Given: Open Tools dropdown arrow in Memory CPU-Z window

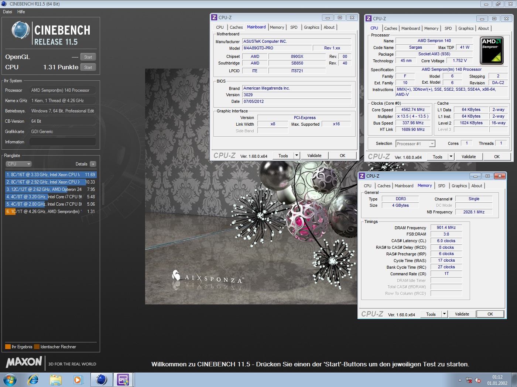Looking at the screenshot, I should click(444, 314).
